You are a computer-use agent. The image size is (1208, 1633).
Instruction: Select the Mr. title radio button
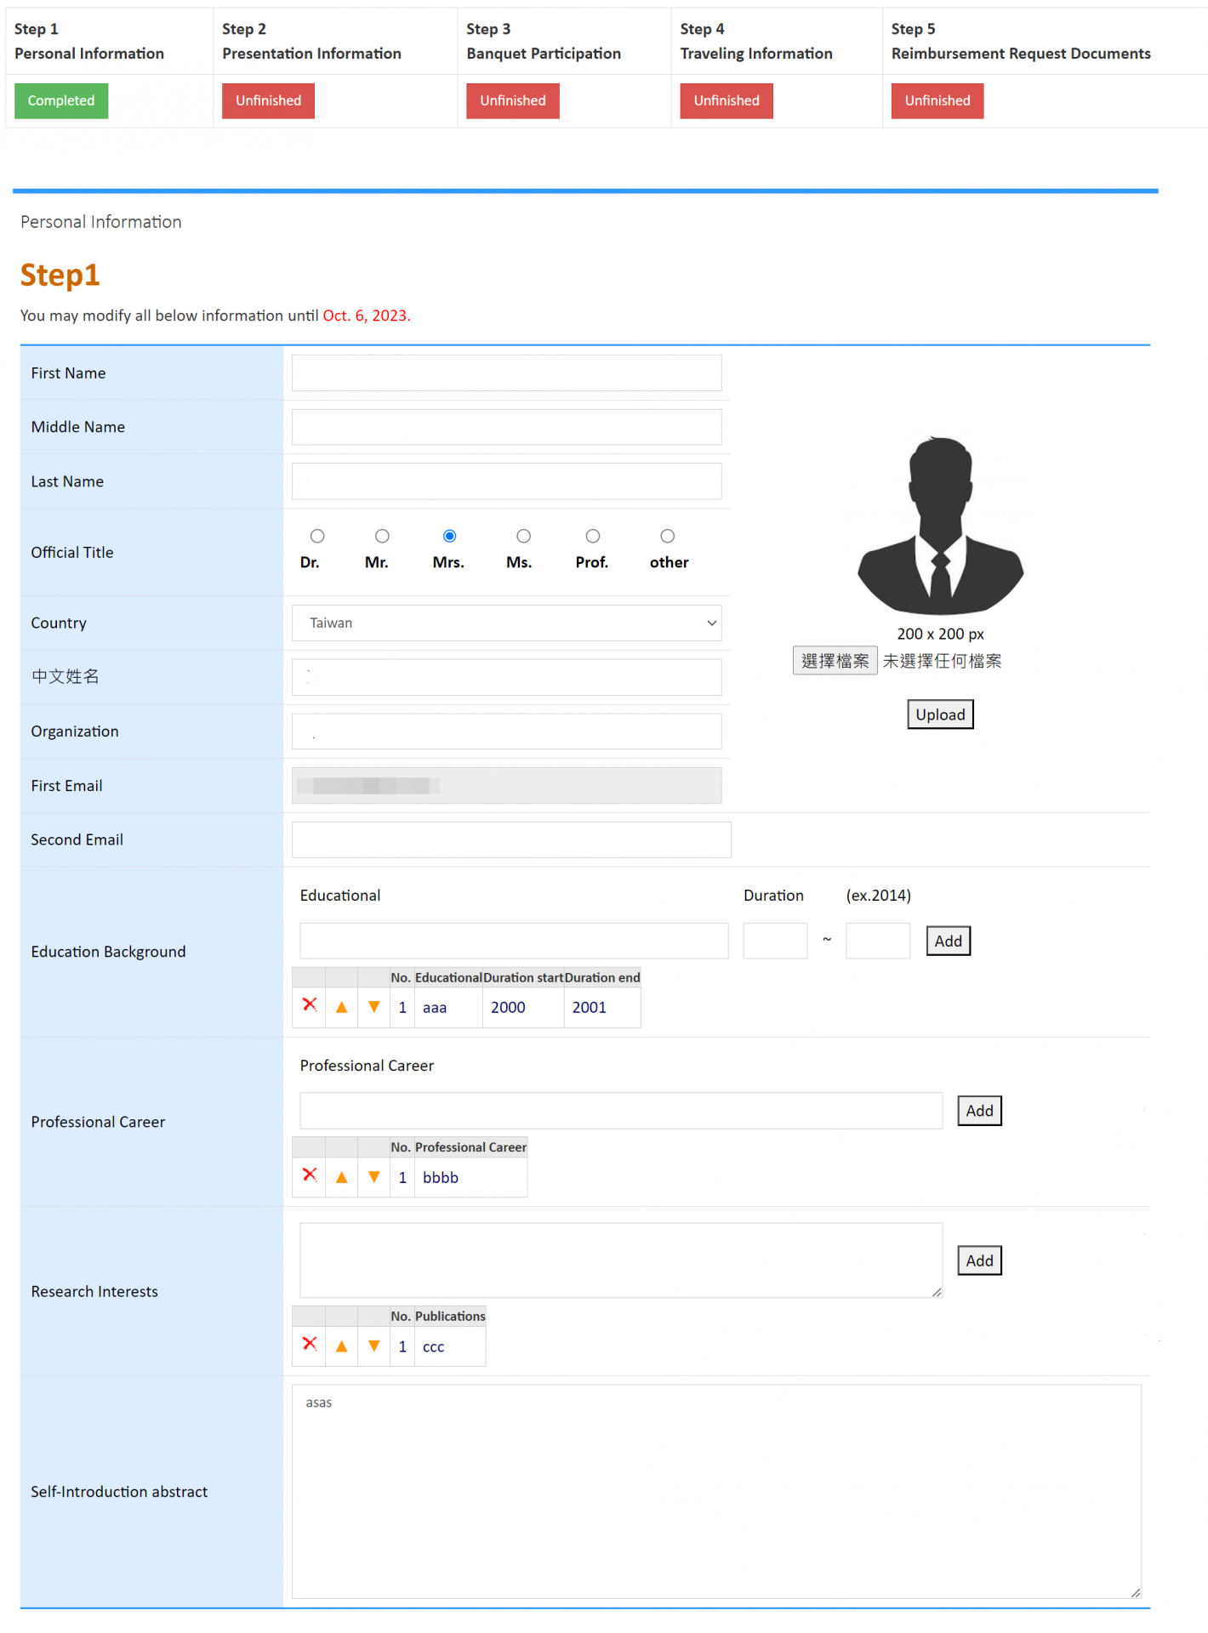click(x=382, y=536)
